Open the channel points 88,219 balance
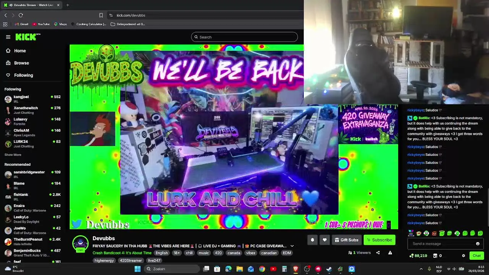Screen dimensions: 489x275 coord(418,256)
